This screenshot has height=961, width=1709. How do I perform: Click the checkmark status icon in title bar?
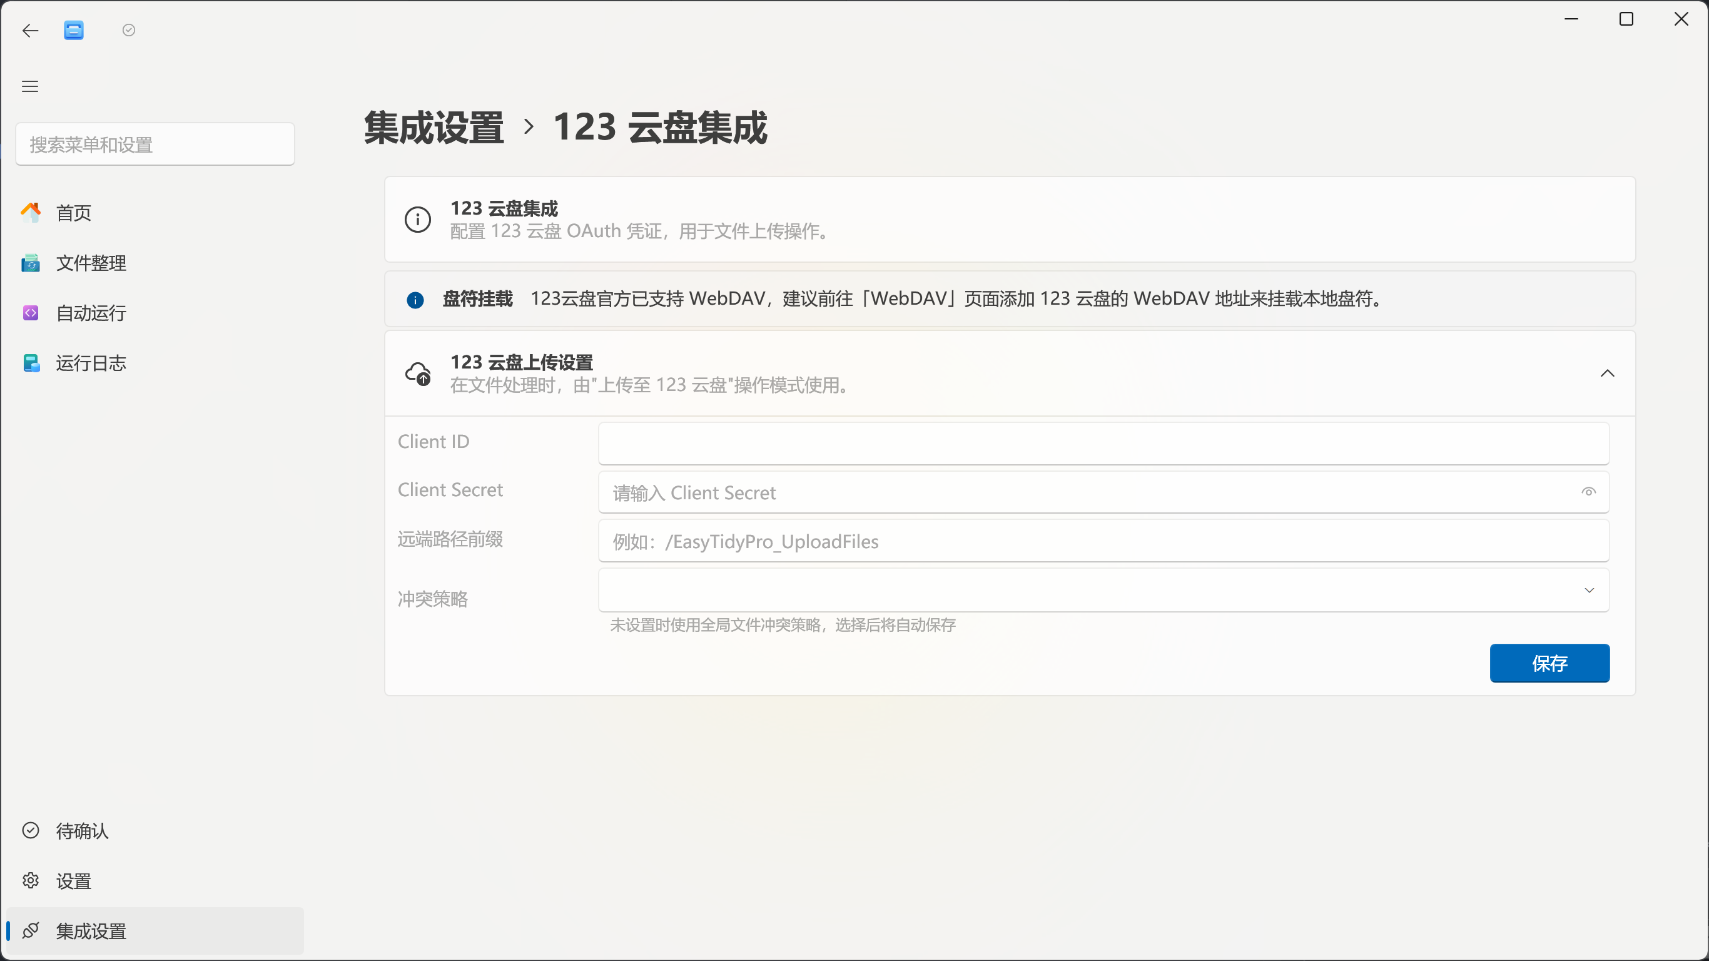pyautogui.click(x=129, y=30)
